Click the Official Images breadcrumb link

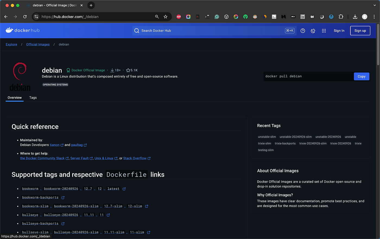coord(38,44)
